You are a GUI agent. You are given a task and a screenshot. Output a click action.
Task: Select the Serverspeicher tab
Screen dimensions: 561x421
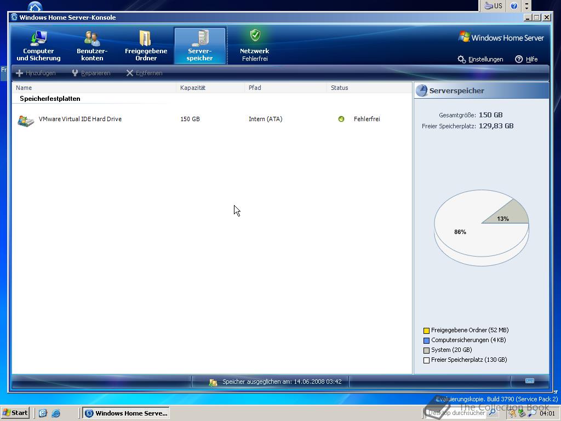coord(199,46)
